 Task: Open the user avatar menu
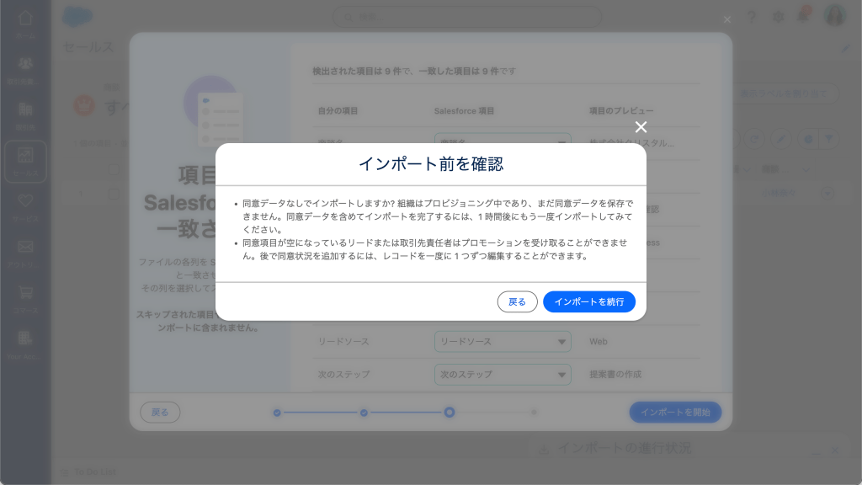pos(834,16)
